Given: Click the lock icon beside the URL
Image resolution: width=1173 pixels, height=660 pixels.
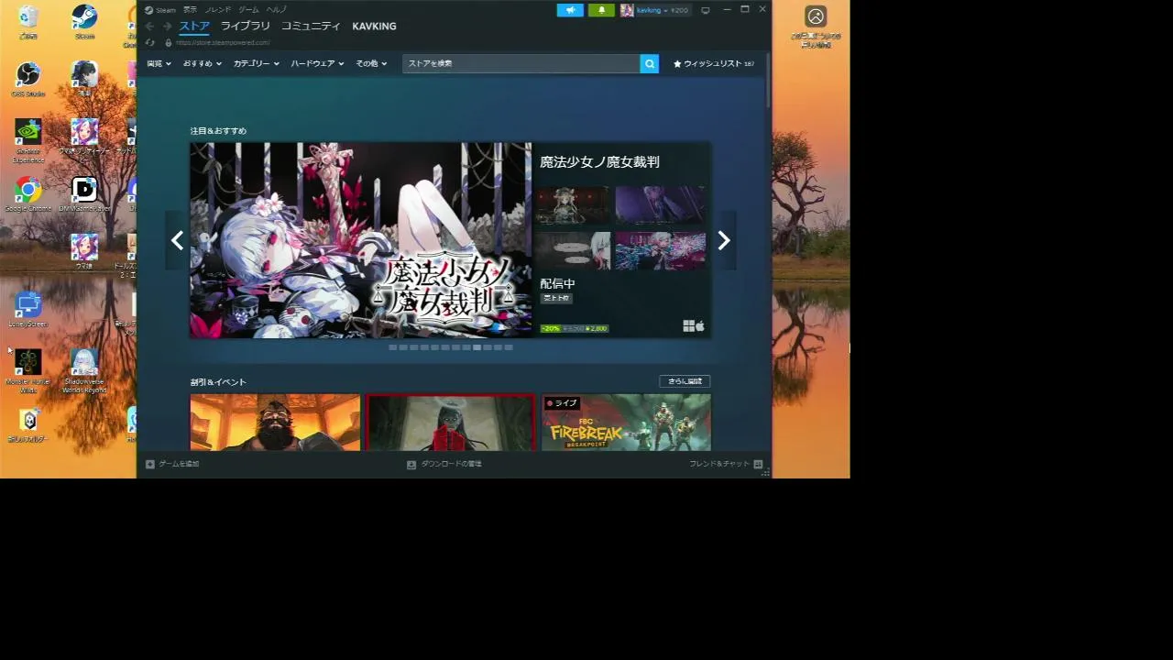Looking at the screenshot, I should (168, 43).
